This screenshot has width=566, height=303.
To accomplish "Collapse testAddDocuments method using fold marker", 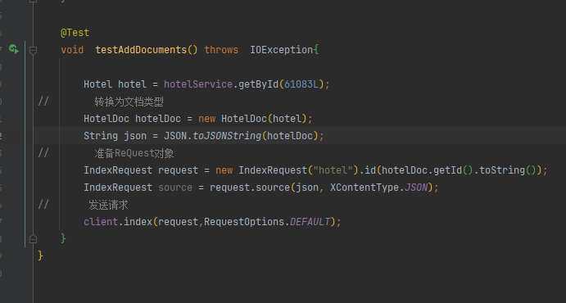I will tap(33, 50).
